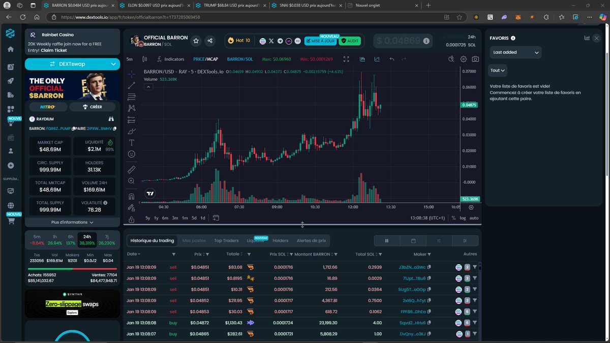Take chart snapshot with camera icon

pos(475,59)
